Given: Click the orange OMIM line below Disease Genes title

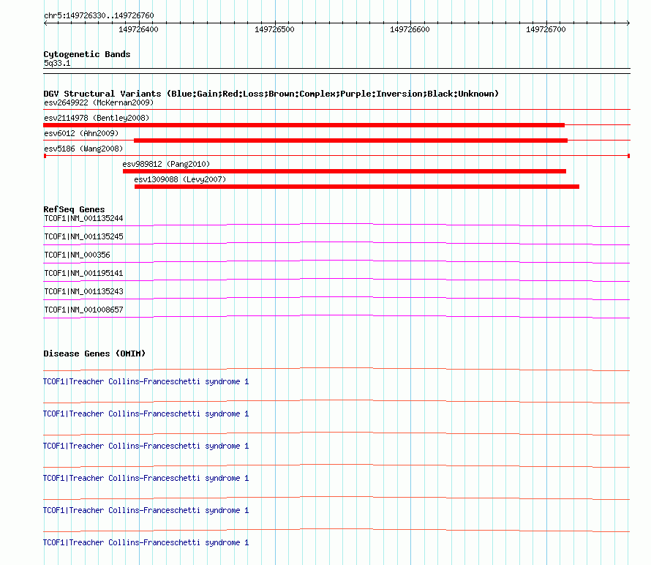Looking at the screenshot, I should click(336, 369).
